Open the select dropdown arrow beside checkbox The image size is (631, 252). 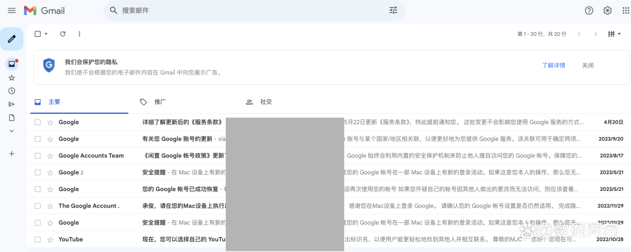click(46, 34)
